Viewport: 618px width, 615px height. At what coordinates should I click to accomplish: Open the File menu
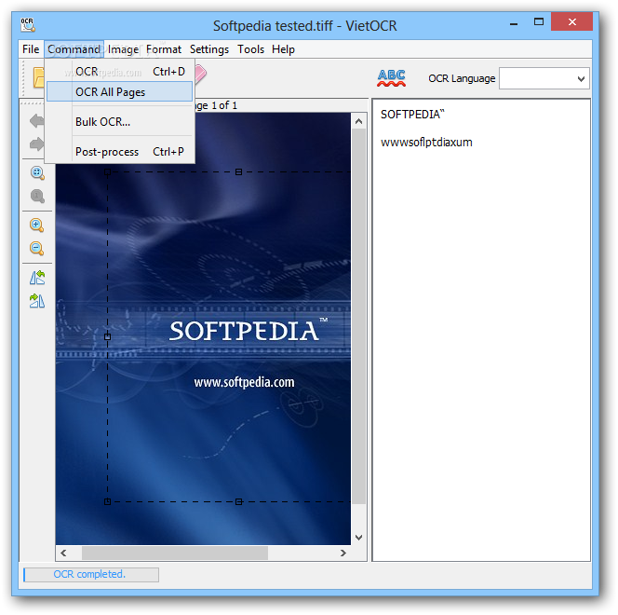click(31, 49)
